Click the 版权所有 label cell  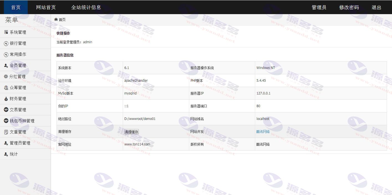(222, 144)
